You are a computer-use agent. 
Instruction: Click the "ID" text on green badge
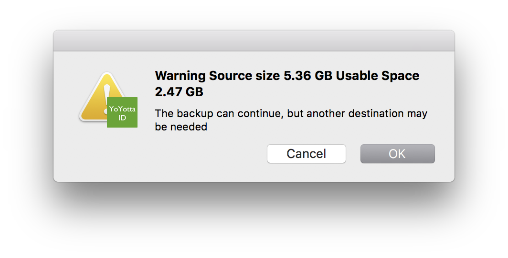(x=122, y=118)
